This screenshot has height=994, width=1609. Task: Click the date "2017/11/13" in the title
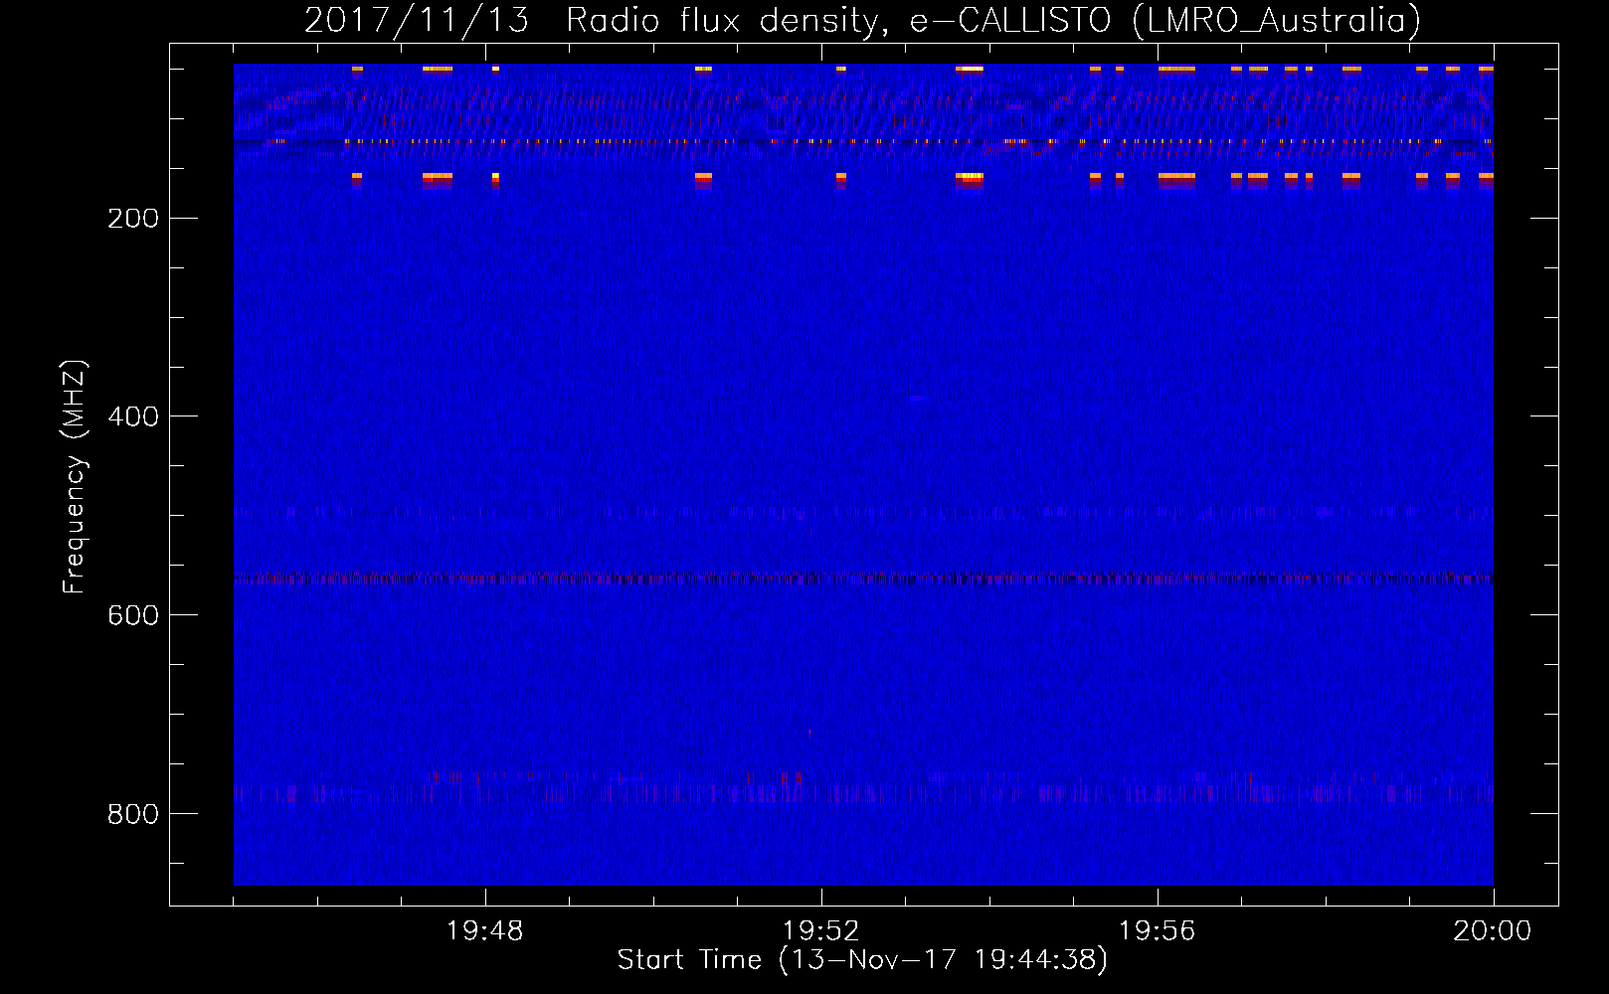point(417,20)
